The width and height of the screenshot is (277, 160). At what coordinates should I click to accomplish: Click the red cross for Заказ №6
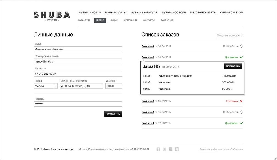(241, 101)
